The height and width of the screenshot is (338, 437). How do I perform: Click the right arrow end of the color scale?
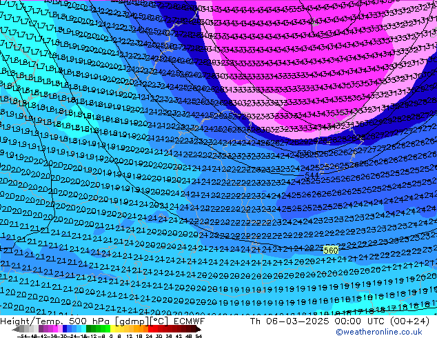pyautogui.click(x=199, y=329)
